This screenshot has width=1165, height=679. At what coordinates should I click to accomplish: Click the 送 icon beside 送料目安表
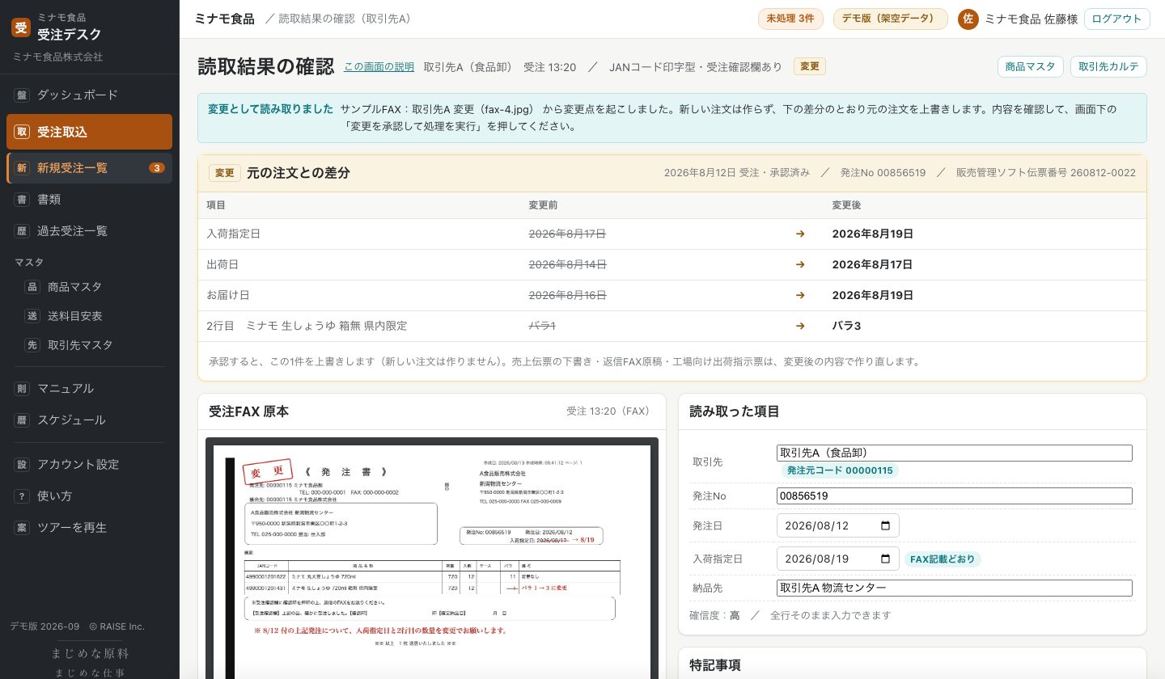pos(32,316)
